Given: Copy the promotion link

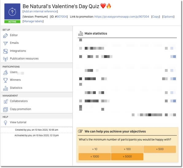Looking at the screenshot, I should click(x=156, y=17).
